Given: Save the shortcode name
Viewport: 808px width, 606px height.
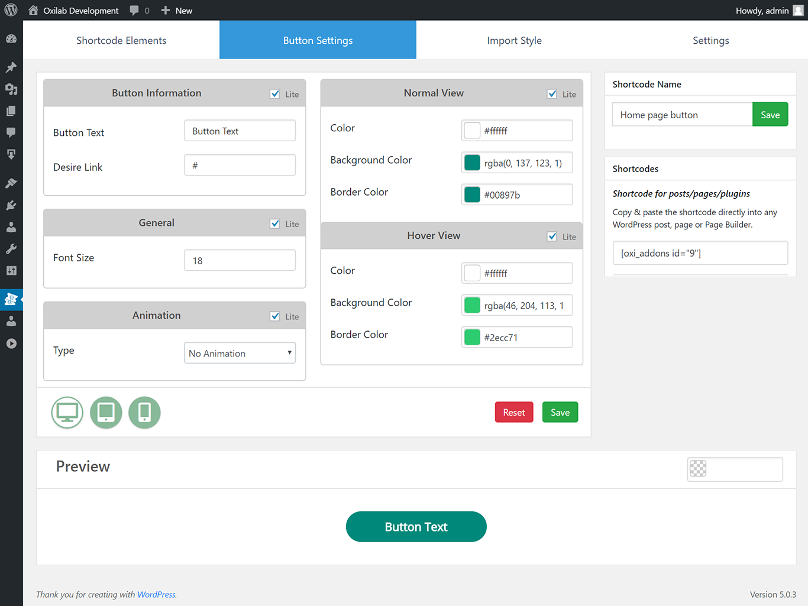Looking at the screenshot, I should tap(770, 114).
